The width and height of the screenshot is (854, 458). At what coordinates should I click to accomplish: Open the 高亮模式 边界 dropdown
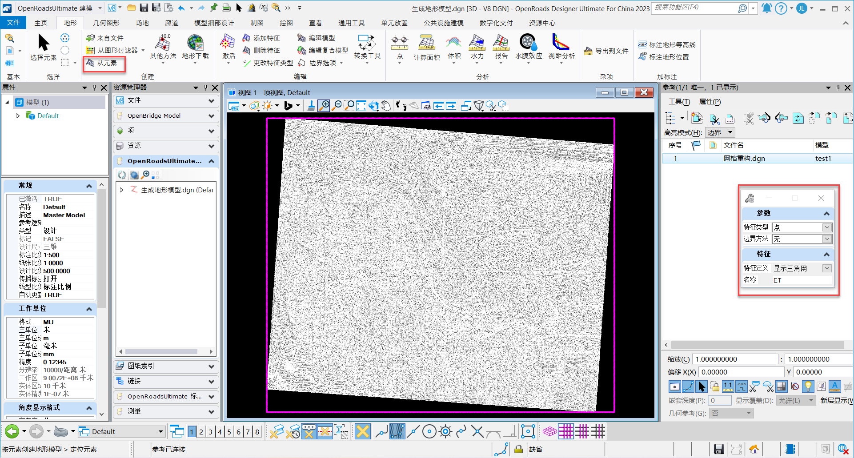tap(720, 133)
